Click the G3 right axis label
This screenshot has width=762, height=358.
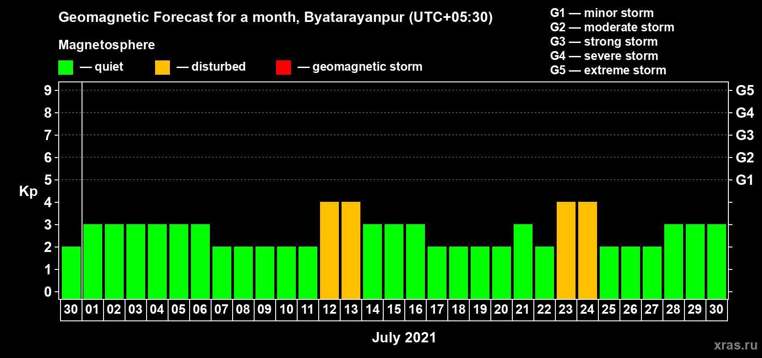(x=745, y=135)
